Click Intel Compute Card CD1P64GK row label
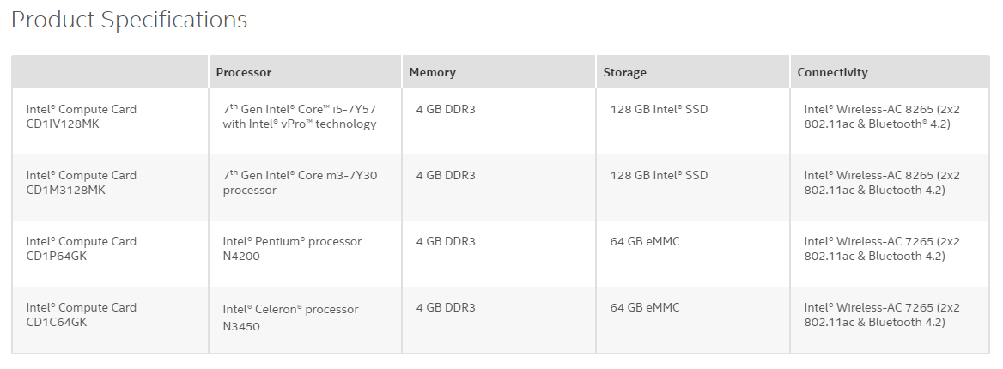The image size is (1003, 369). [x=82, y=248]
